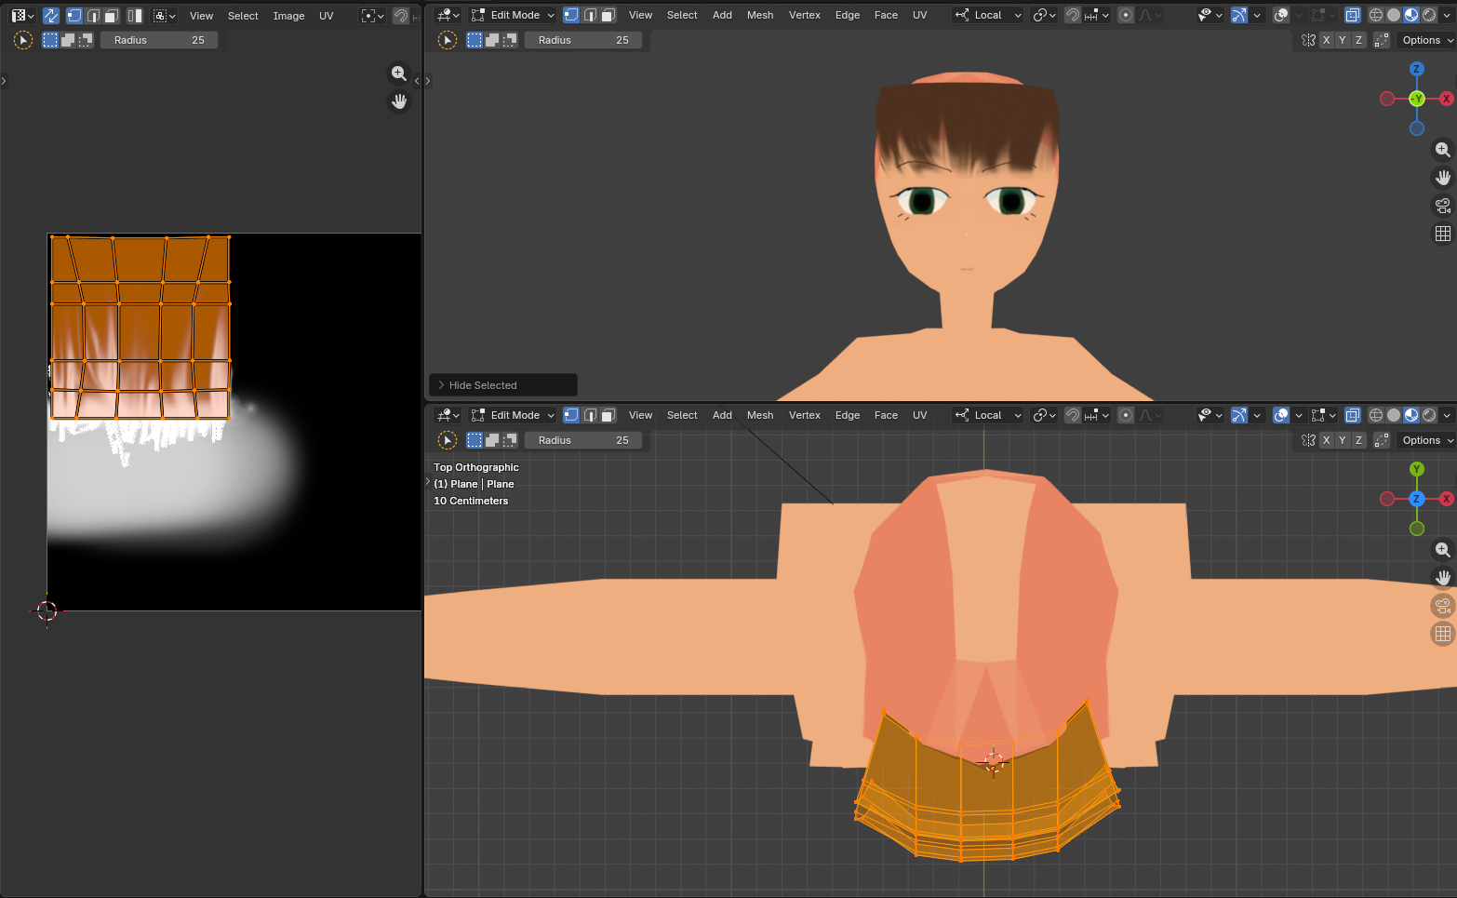
Task: Open Add menu in bottom viewport
Action: [722, 415]
